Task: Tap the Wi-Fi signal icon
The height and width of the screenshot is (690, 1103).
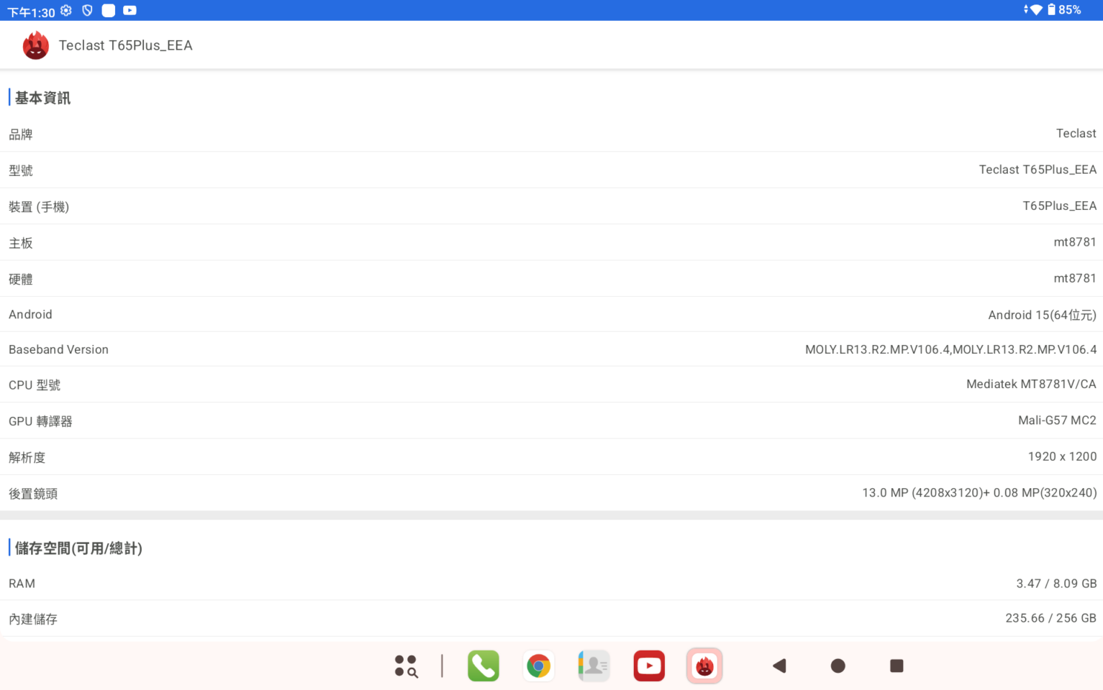Action: (x=1035, y=10)
